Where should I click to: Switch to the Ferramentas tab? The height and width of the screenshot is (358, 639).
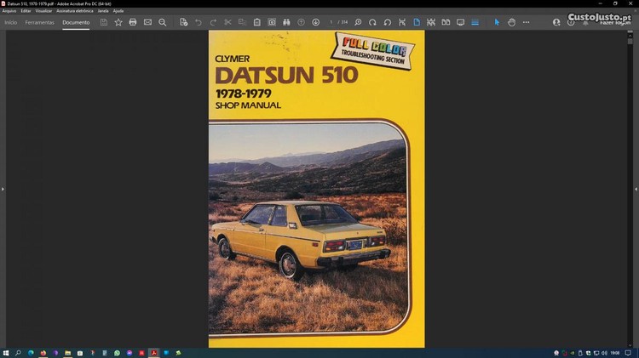39,22
